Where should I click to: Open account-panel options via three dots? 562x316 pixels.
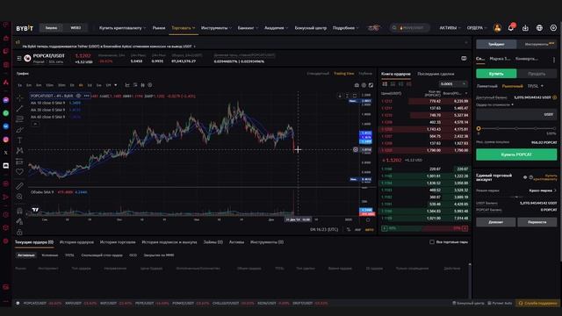[554, 60]
